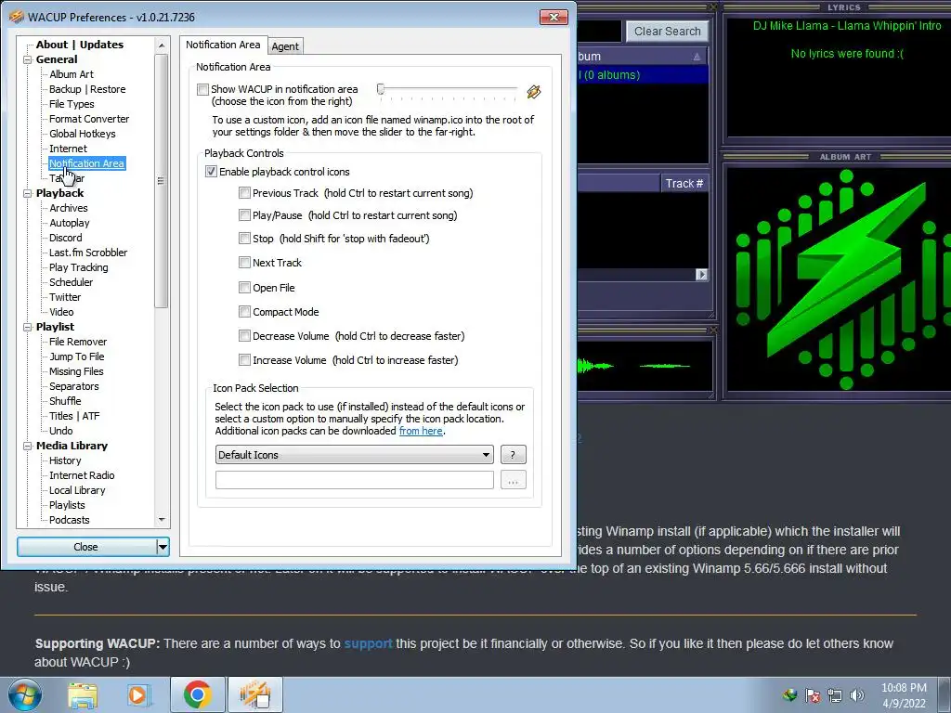Screen dimensions: 951x713
Task: Toggle Show WACUP in notification area
Action: pos(202,90)
